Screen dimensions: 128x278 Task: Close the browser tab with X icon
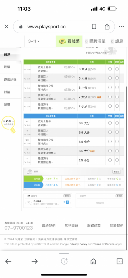[6, 27]
